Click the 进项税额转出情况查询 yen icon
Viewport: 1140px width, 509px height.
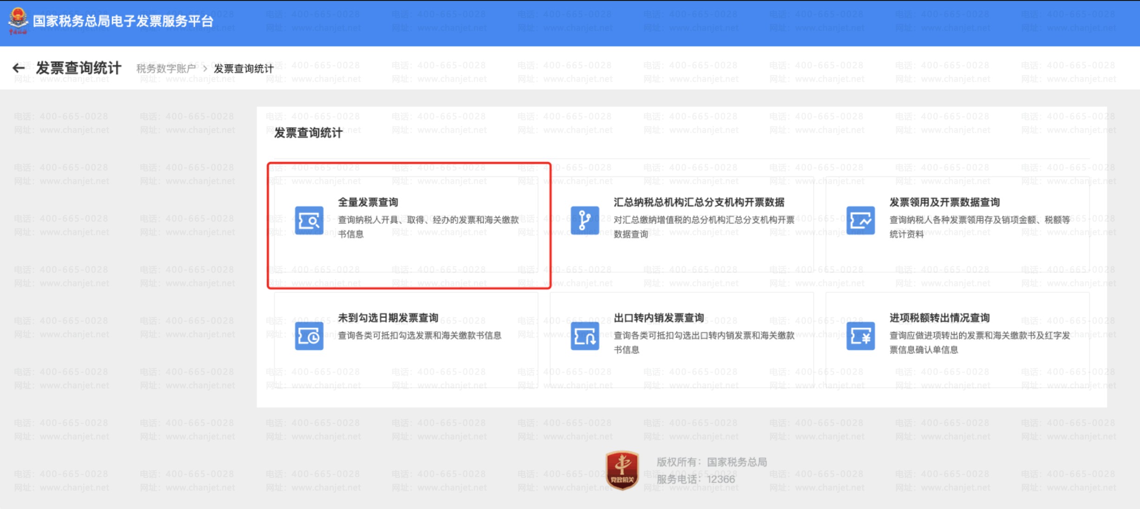(860, 336)
